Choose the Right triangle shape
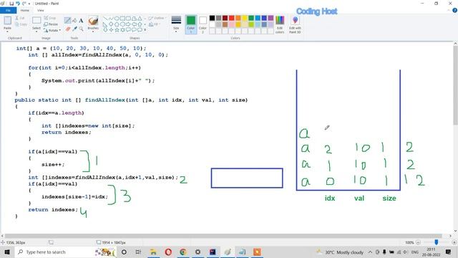The height and width of the screenshot is (258, 458). [x=105, y=24]
